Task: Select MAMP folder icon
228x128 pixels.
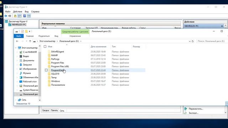Action: [x=49, y=55]
